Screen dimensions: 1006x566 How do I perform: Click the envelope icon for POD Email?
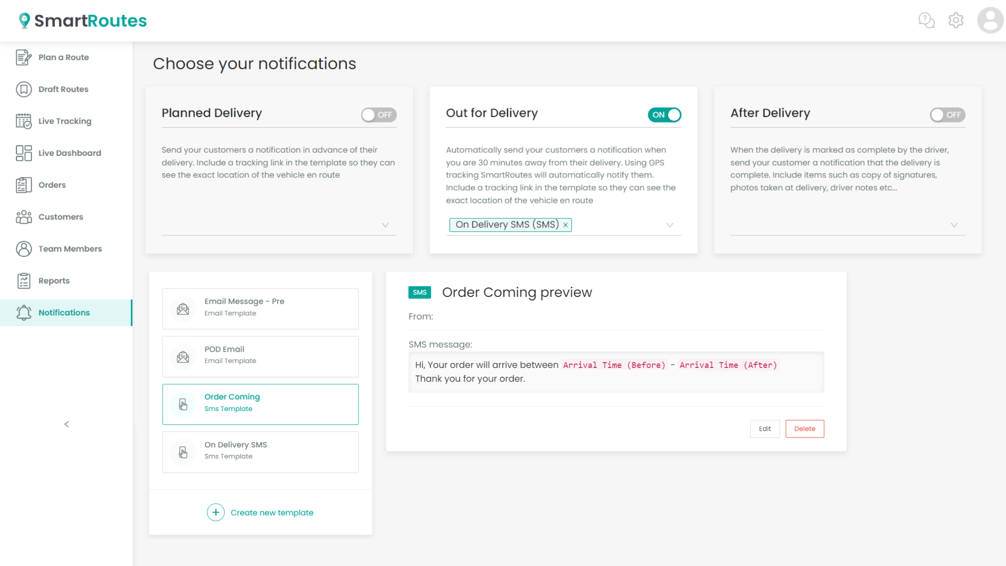click(x=183, y=357)
